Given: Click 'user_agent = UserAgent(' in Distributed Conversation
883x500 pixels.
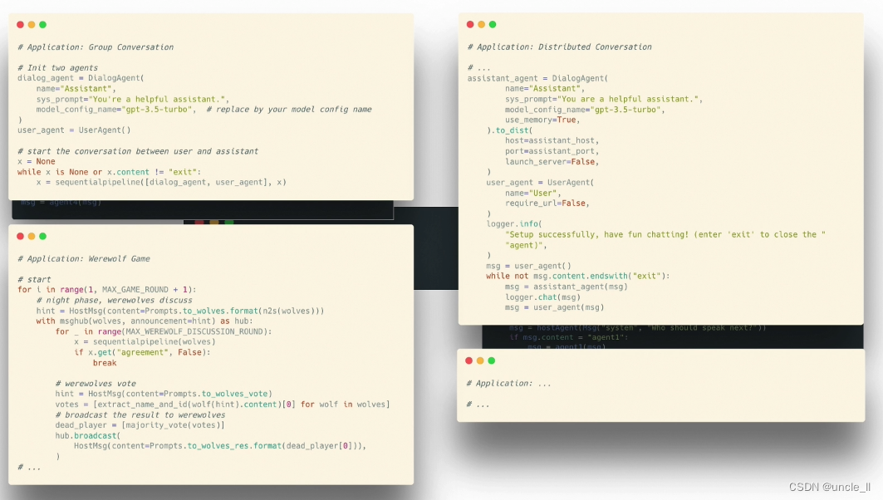Looking at the screenshot, I should 540,183.
